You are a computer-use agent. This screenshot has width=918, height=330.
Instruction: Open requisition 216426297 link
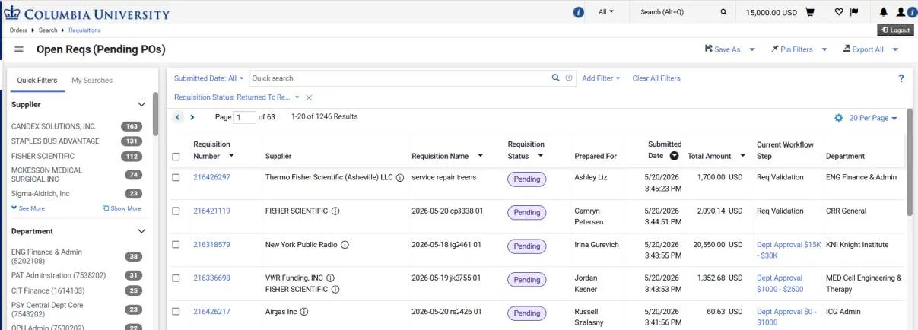(211, 177)
